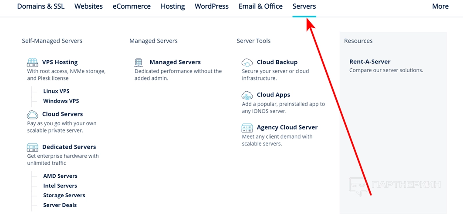Open the Rent-A-Server resource link
The width and height of the screenshot is (463, 219).
pos(370,62)
